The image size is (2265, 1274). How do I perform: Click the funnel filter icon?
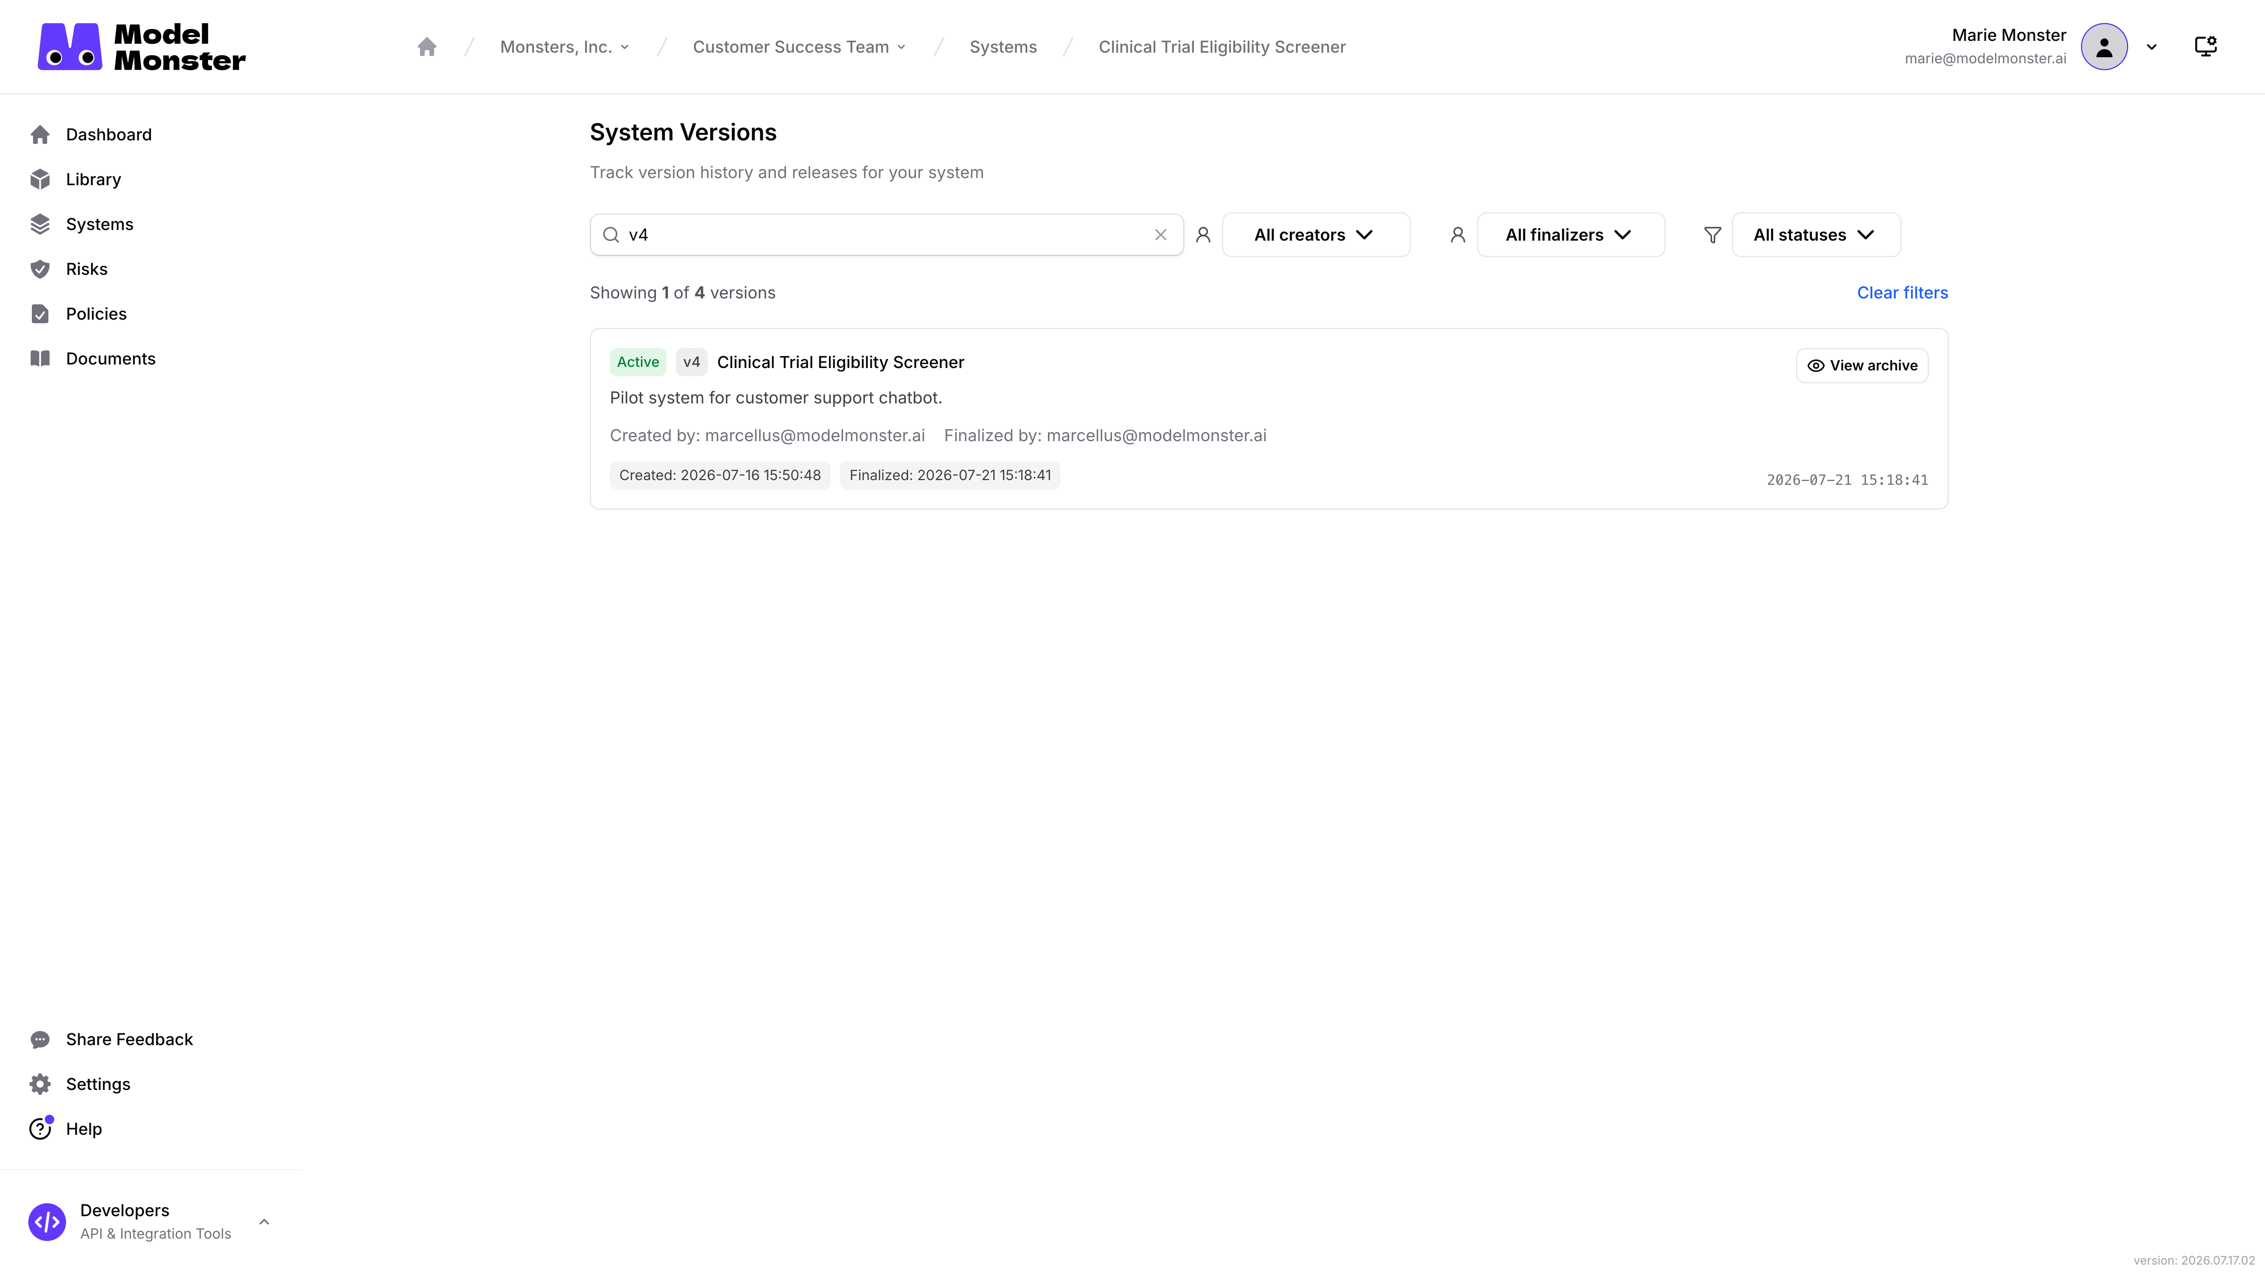coord(1713,235)
